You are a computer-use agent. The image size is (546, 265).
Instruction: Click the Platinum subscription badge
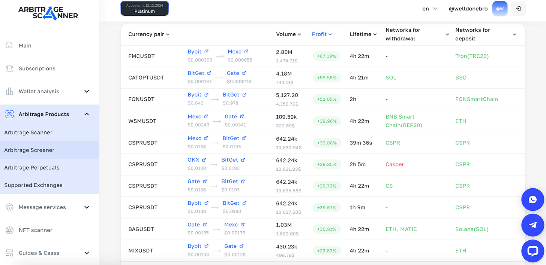[x=145, y=9]
